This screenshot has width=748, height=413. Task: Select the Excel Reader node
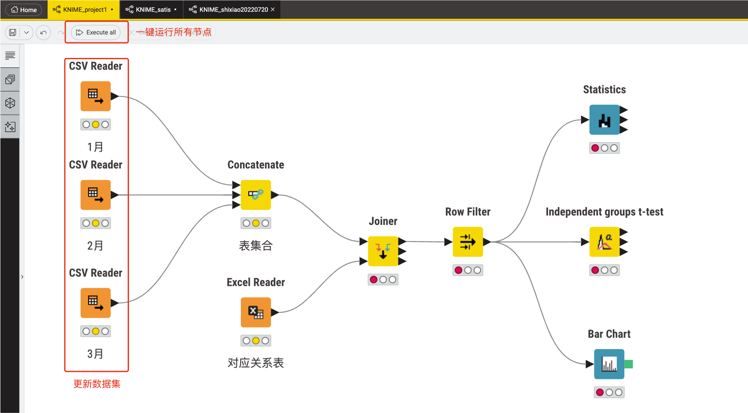pos(256,312)
